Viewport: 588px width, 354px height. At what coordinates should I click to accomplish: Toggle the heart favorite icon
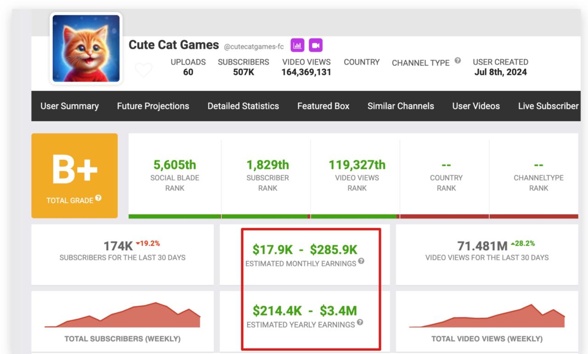[143, 71]
